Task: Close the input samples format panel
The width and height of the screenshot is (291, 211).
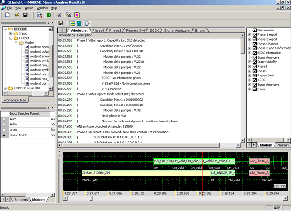Action: (52, 107)
